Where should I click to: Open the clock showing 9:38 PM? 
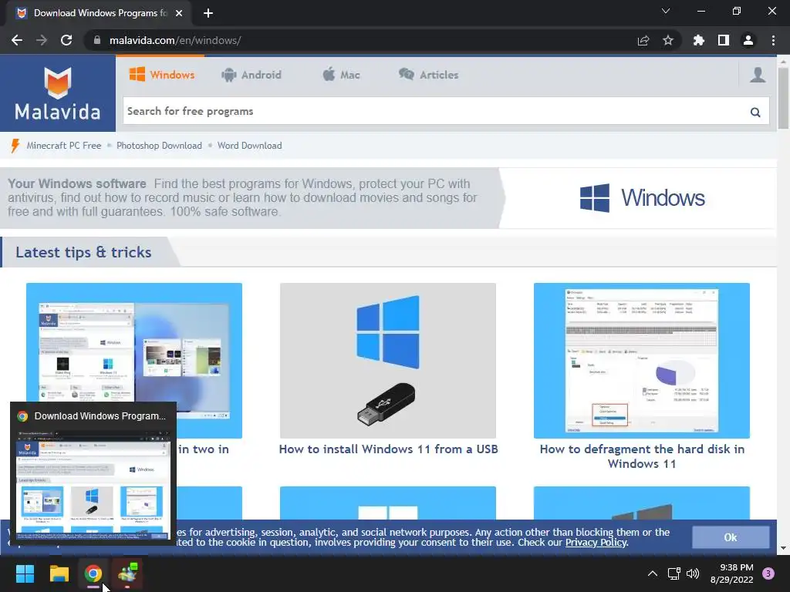coord(732,573)
